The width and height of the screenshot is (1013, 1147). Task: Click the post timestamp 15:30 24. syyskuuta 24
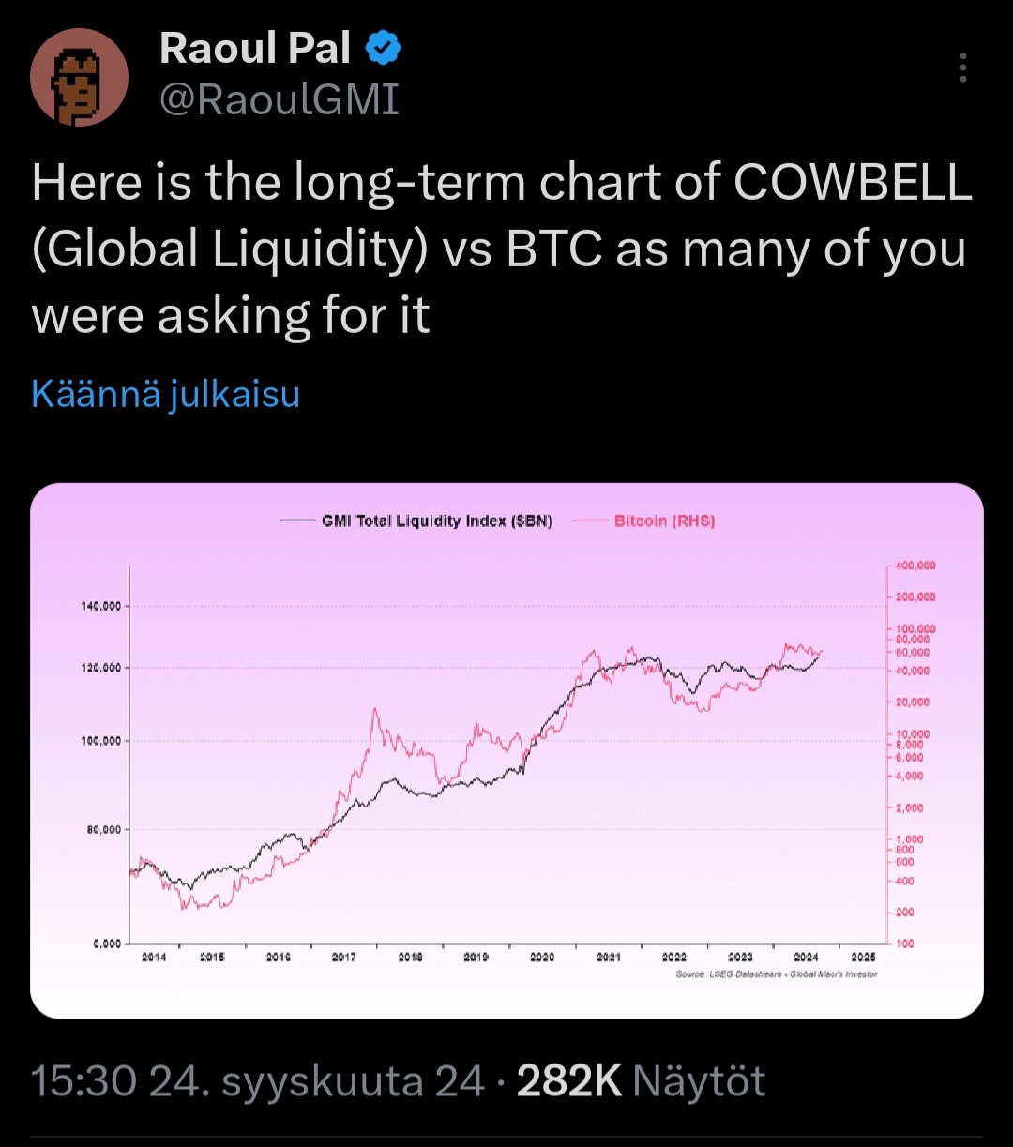(258, 1081)
